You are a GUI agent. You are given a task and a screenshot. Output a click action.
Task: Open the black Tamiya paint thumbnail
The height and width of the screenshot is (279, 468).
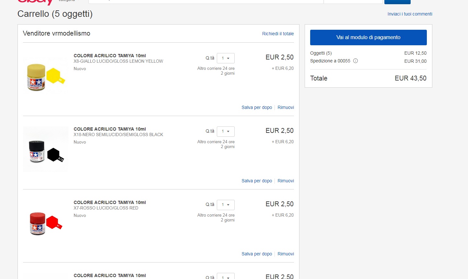tap(46, 149)
